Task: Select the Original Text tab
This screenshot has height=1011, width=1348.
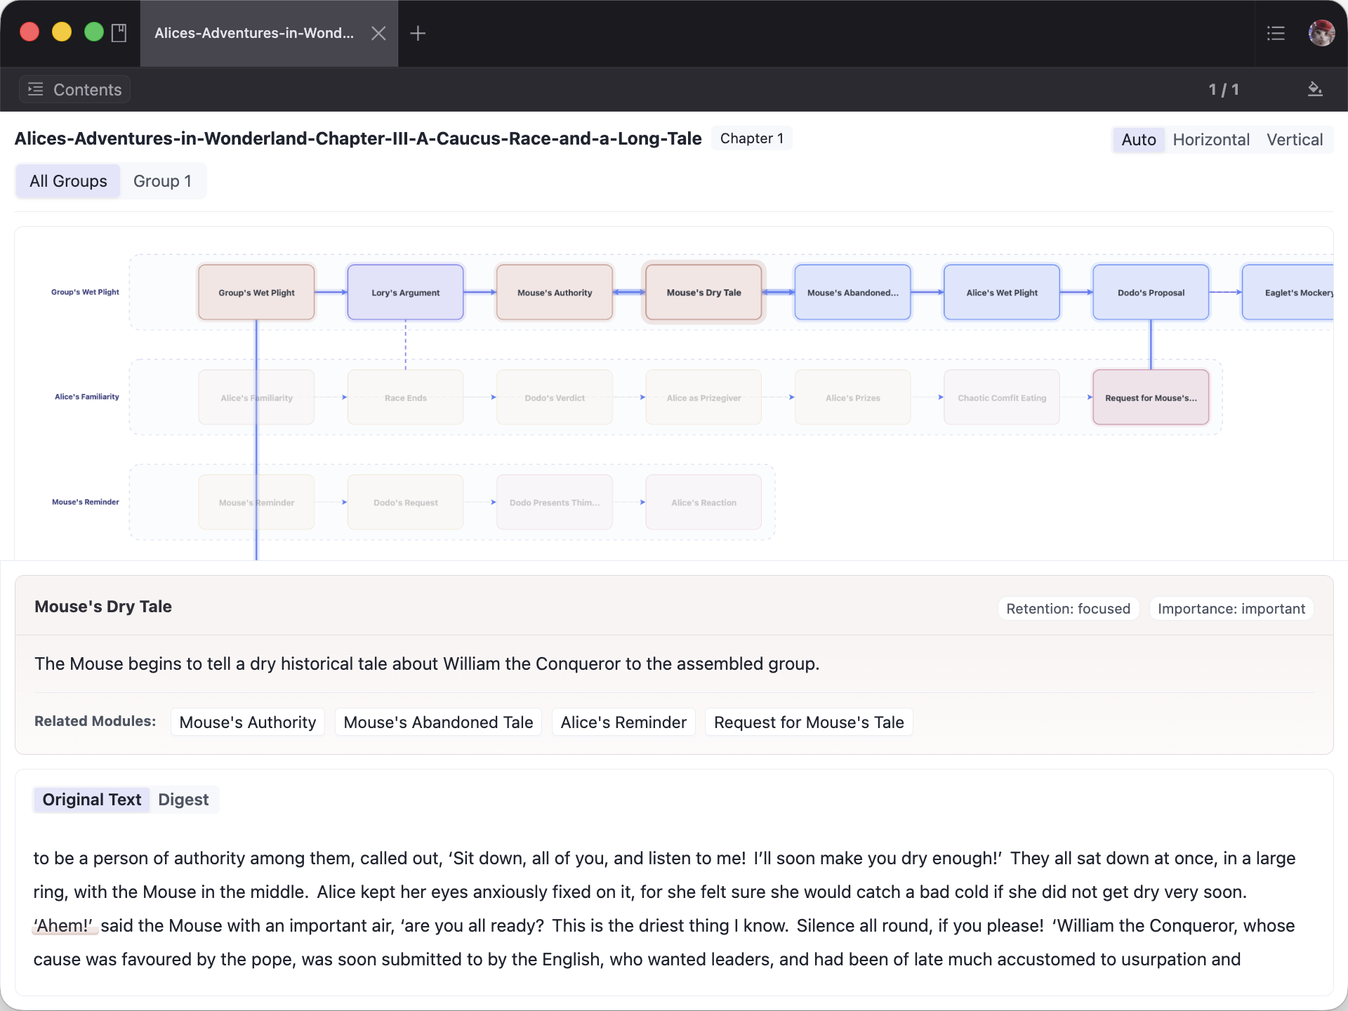Action: [x=91, y=799]
